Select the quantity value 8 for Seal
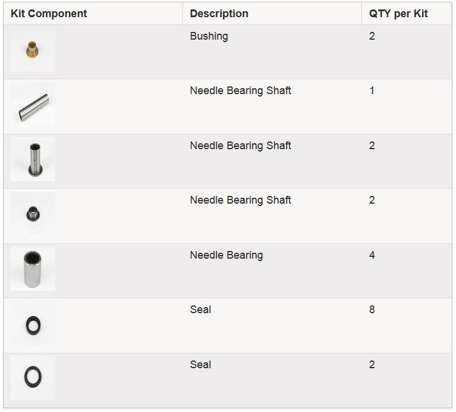 tap(372, 310)
